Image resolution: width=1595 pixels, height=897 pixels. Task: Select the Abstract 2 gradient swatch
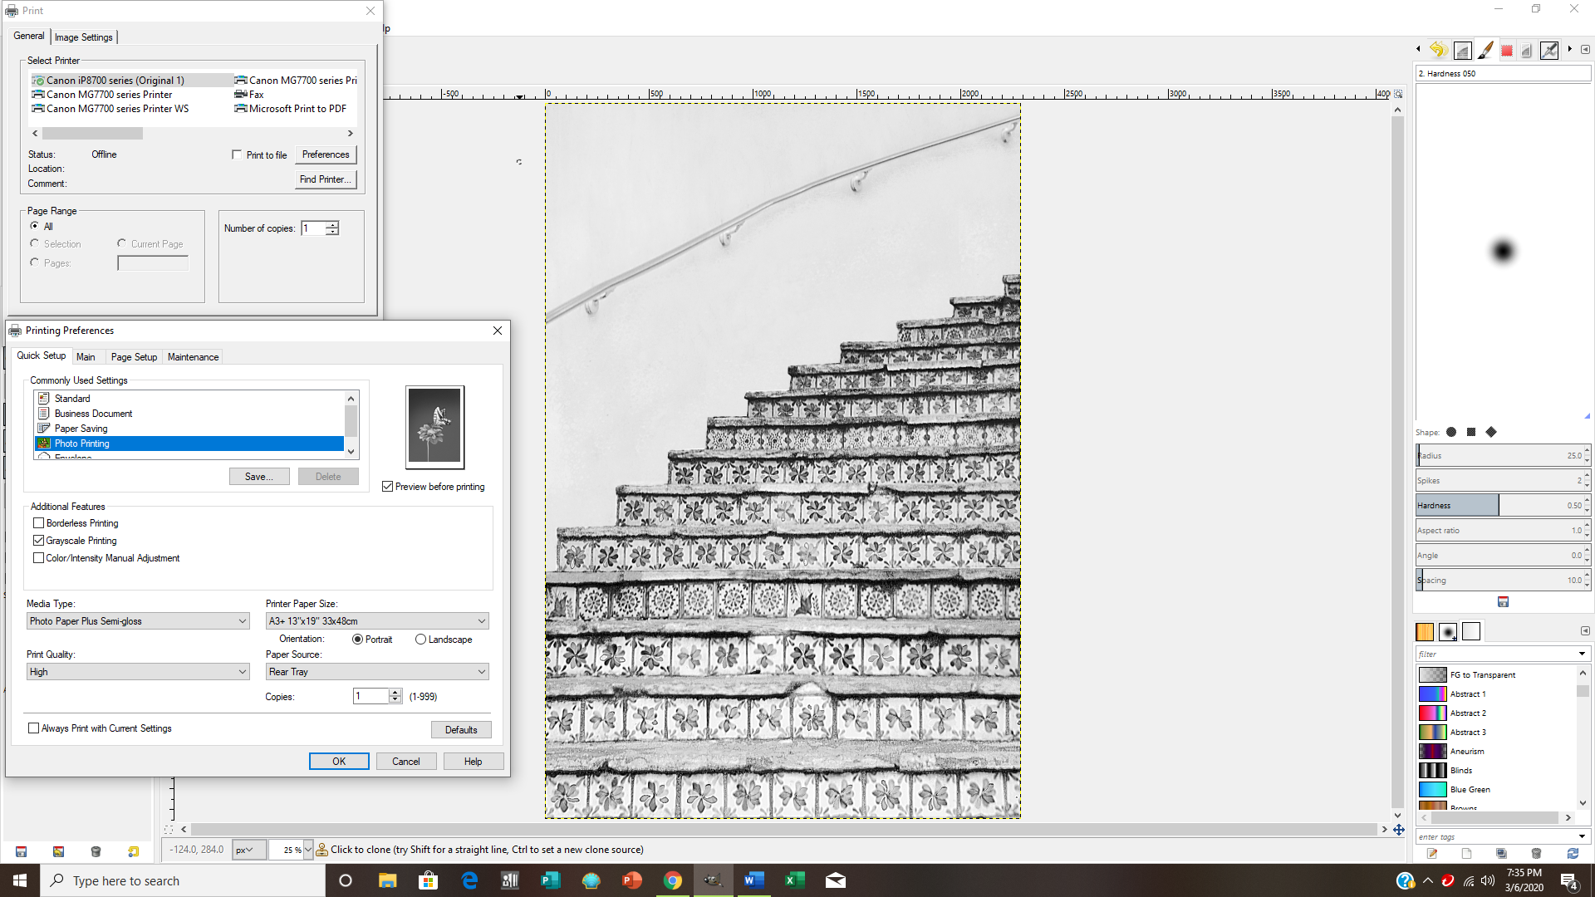tap(1432, 713)
